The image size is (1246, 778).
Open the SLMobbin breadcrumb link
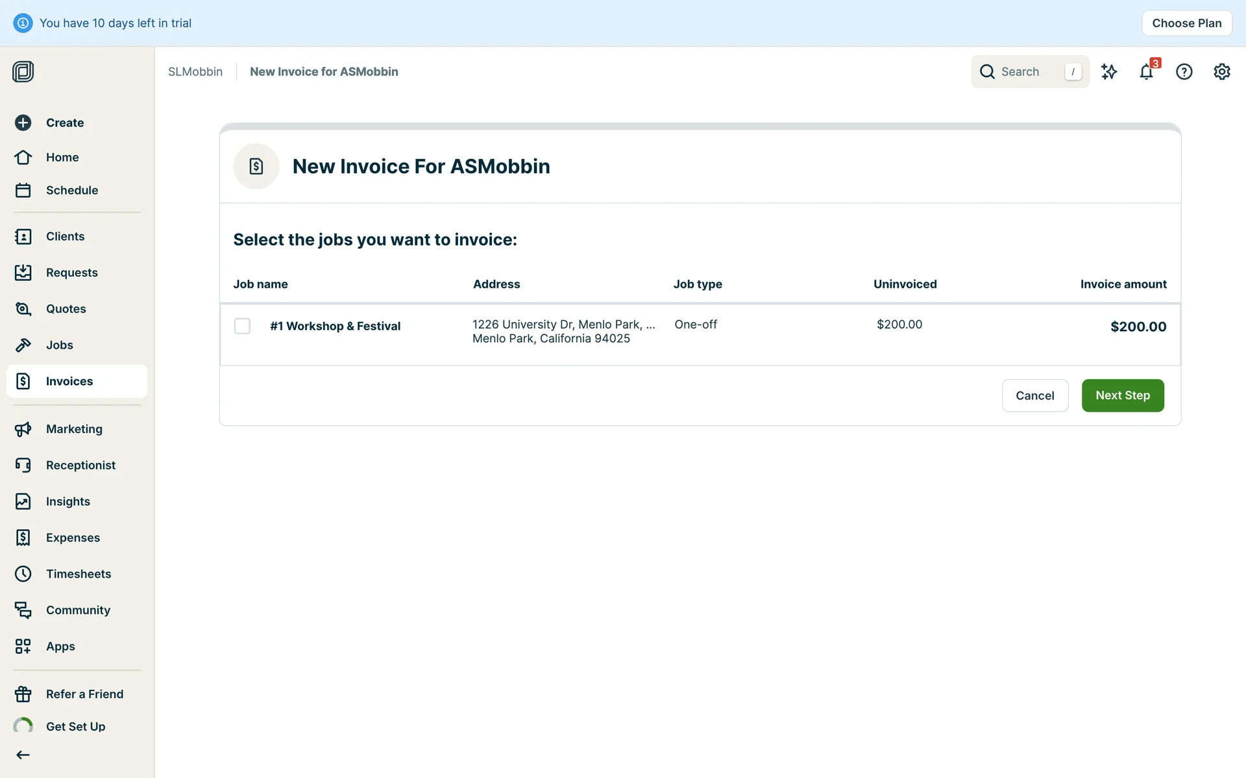pos(195,72)
